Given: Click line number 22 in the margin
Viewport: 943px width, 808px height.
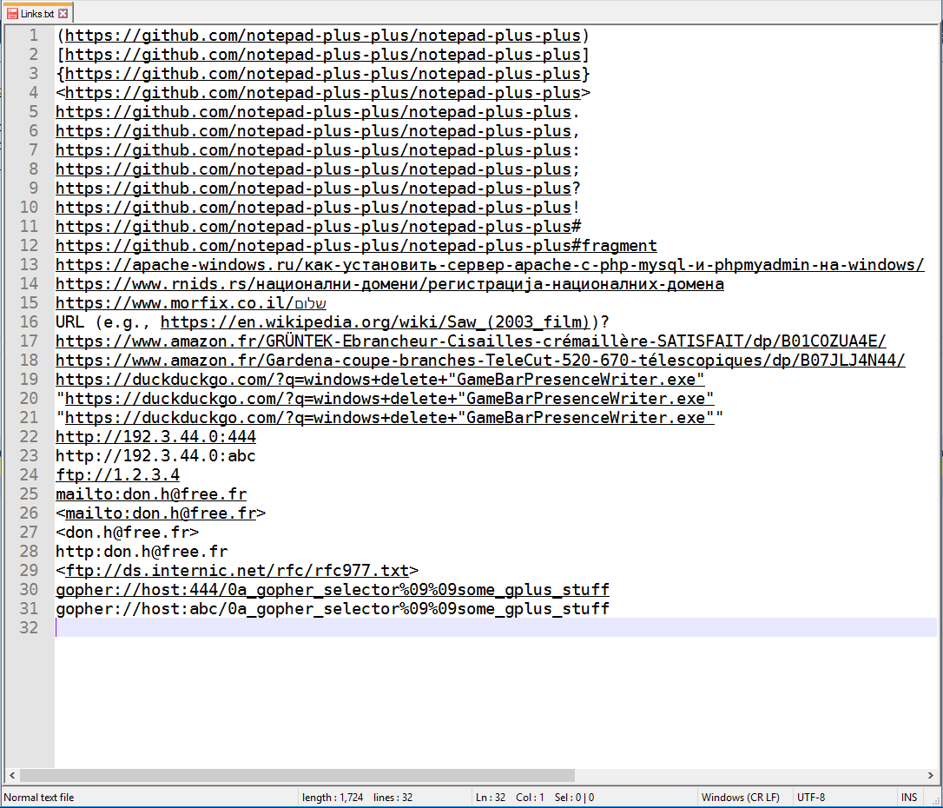Looking at the screenshot, I should tap(29, 437).
